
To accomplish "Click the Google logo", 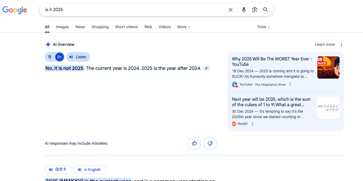I will click(15, 10).
